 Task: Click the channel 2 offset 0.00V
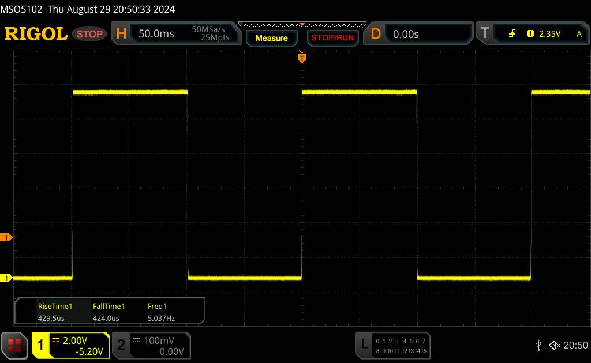coord(171,351)
